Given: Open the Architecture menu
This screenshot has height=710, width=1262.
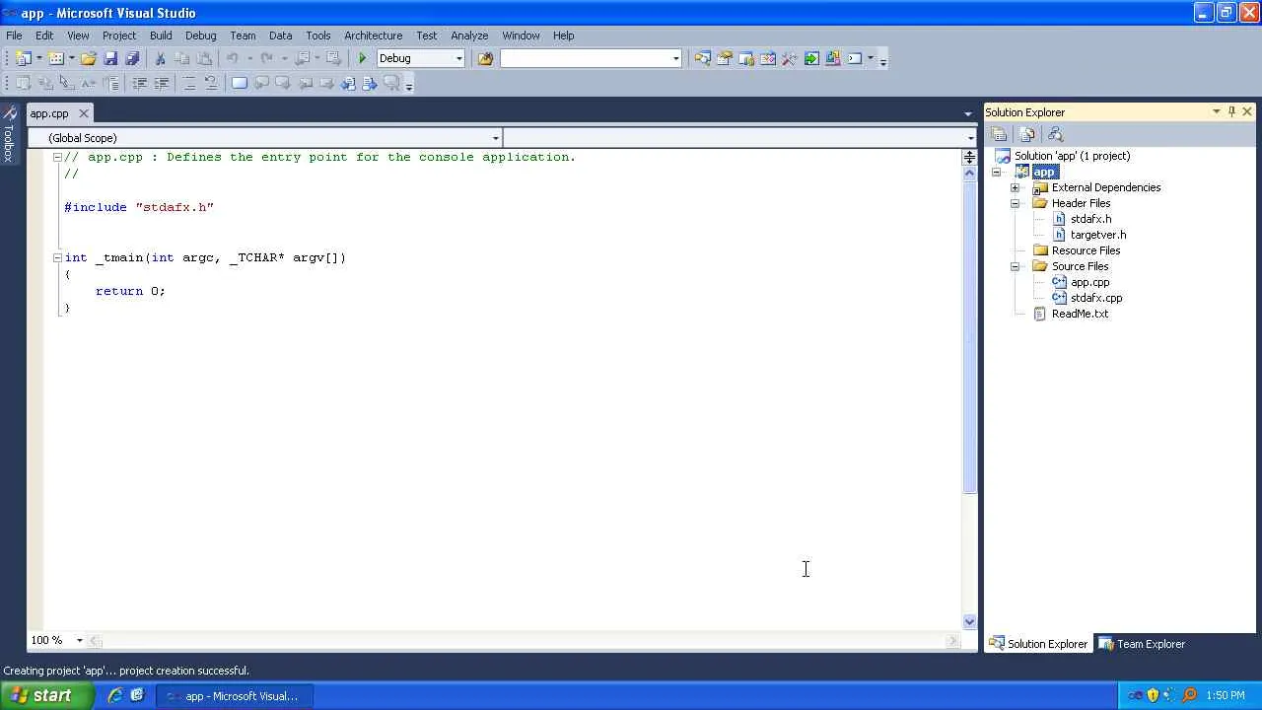Looking at the screenshot, I should coord(373,35).
